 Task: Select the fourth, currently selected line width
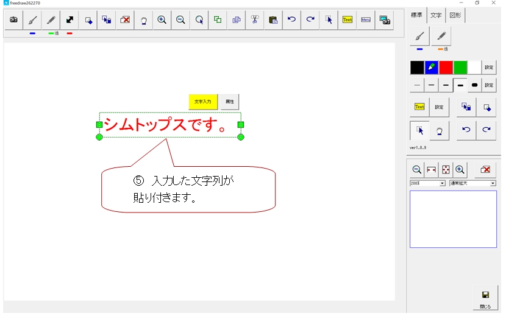click(x=460, y=85)
